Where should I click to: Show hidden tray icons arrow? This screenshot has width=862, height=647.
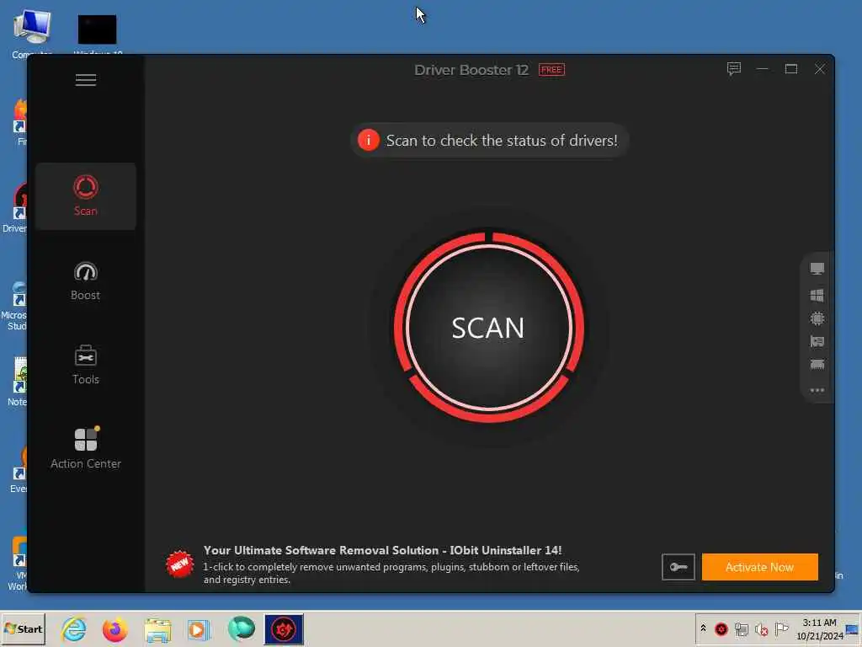tap(703, 628)
